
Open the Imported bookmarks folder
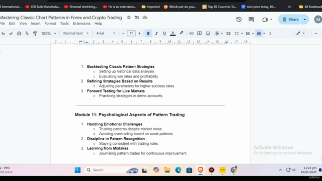pyautogui.click(x=150, y=7)
